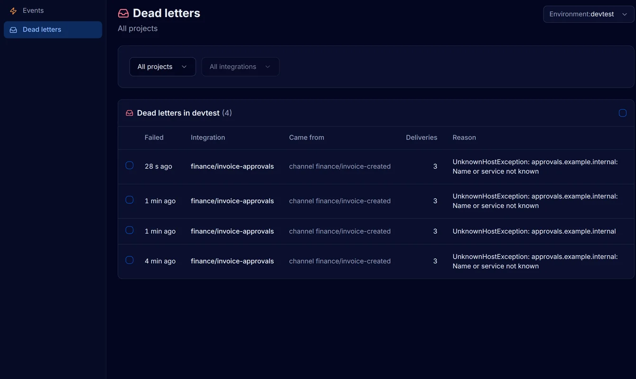Click the '4 min ago' failed time
Screen dimensions: 636x379
point(160,261)
